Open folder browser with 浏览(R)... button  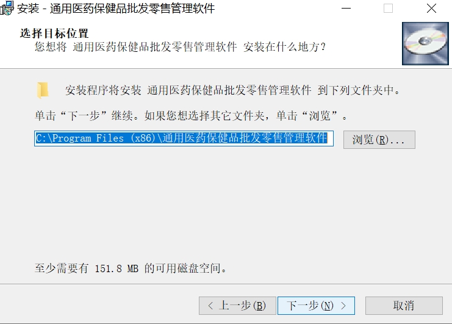pyautogui.click(x=379, y=140)
